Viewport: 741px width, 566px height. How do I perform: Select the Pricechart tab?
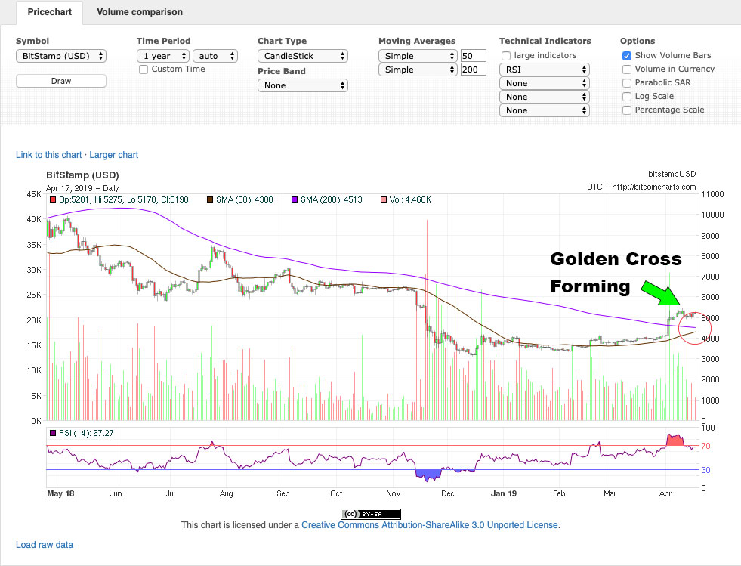click(x=49, y=12)
